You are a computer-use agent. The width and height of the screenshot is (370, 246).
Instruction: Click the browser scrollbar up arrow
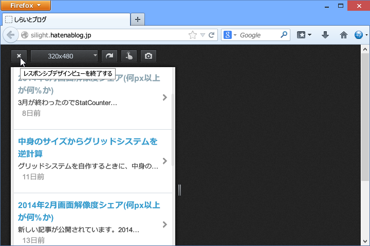(x=365, y=49)
